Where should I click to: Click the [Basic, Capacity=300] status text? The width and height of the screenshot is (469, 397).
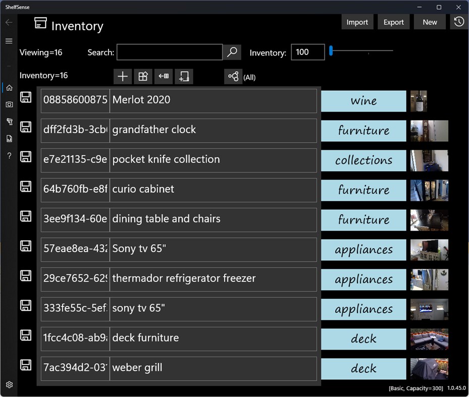click(416, 388)
